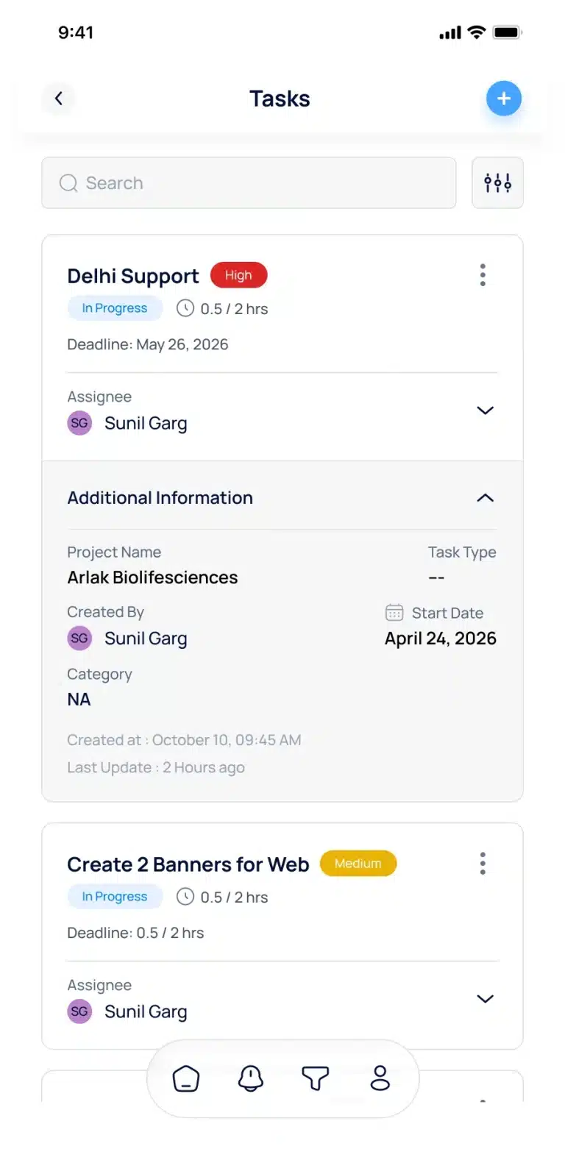Screen dimensions: 565x1152
Task: Click the In Progress status on Create 2 Banners
Action: pyautogui.click(x=115, y=897)
